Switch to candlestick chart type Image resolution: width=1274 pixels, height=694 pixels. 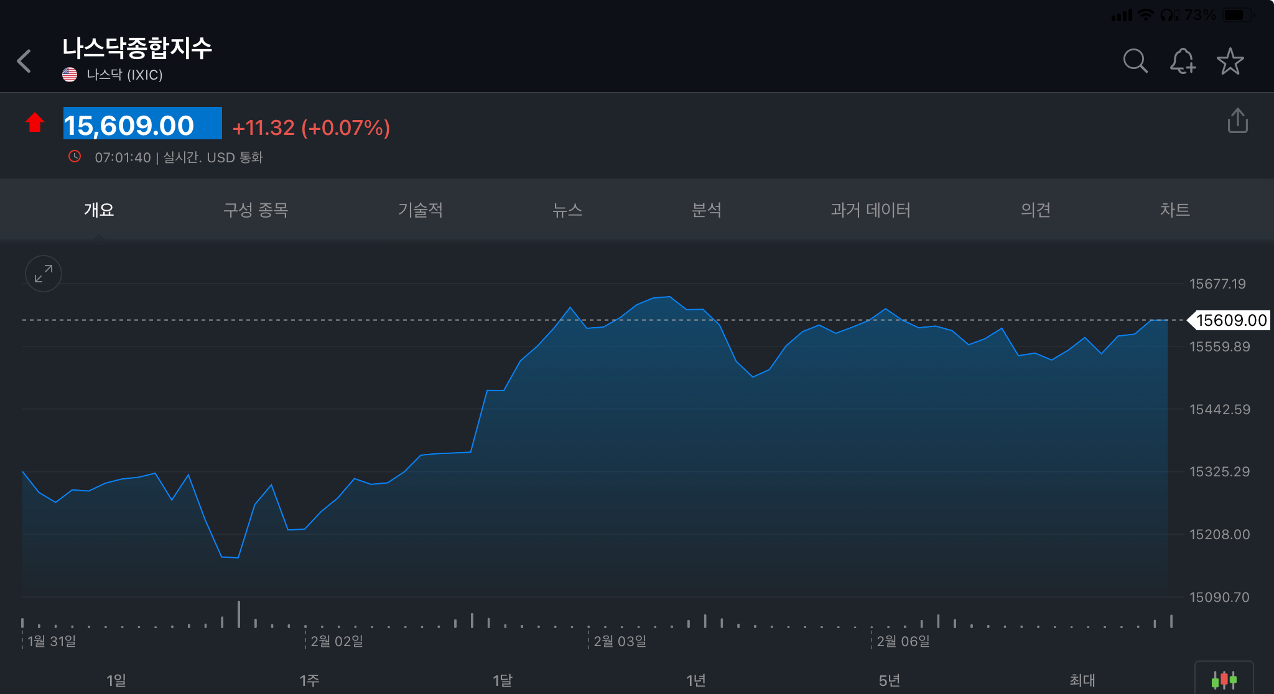(1224, 679)
